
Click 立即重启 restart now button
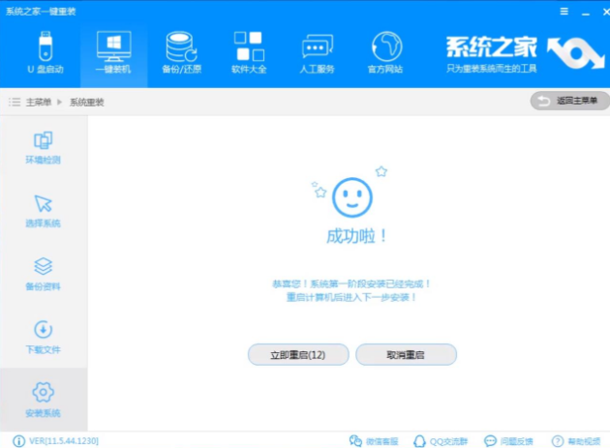(297, 355)
